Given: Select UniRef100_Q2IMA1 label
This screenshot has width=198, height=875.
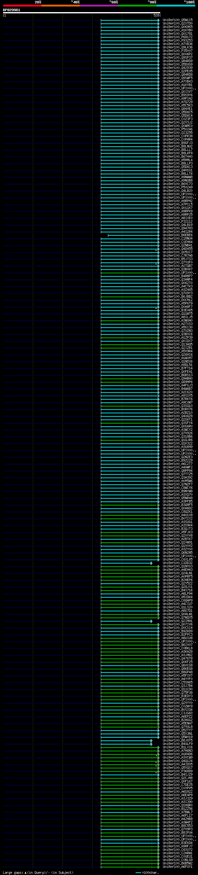Looking at the screenshot, I should (178, 621).
